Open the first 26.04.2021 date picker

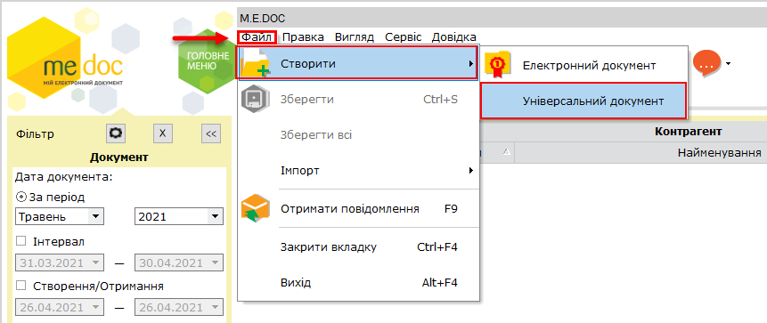tap(60, 307)
